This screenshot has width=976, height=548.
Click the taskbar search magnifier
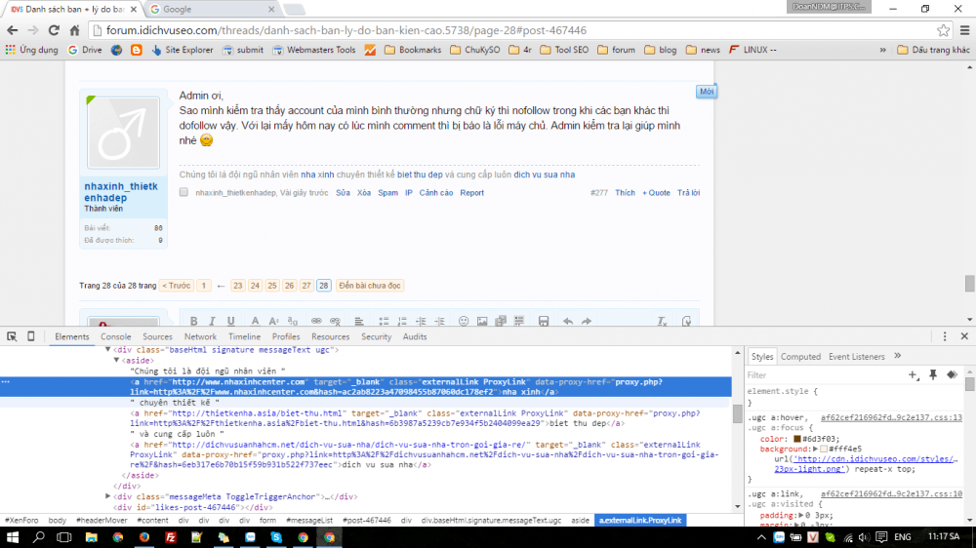click(x=39, y=537)
